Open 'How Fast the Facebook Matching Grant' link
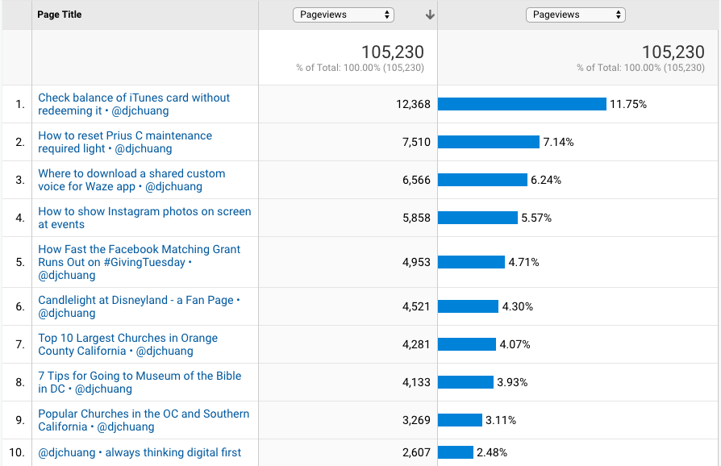The height and width of the screenshot is (466, 721). coord(139,262)
